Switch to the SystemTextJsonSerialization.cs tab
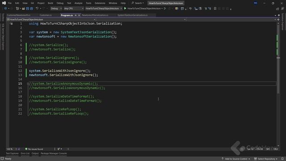 [133, 15]
